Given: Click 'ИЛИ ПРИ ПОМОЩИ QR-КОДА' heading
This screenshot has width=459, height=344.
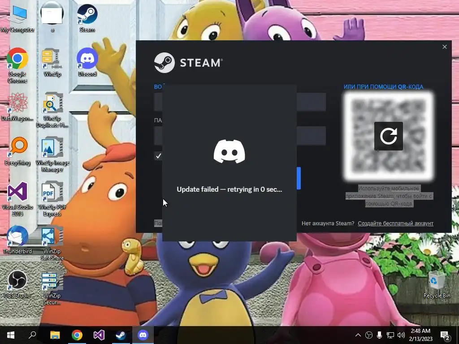Looking at the screenshot, I should pos(383,86).
